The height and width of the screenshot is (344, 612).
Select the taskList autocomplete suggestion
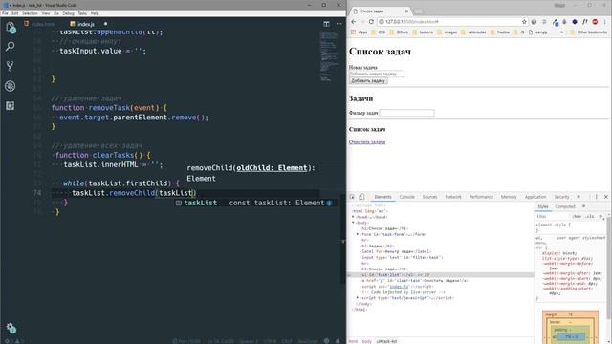255,203
